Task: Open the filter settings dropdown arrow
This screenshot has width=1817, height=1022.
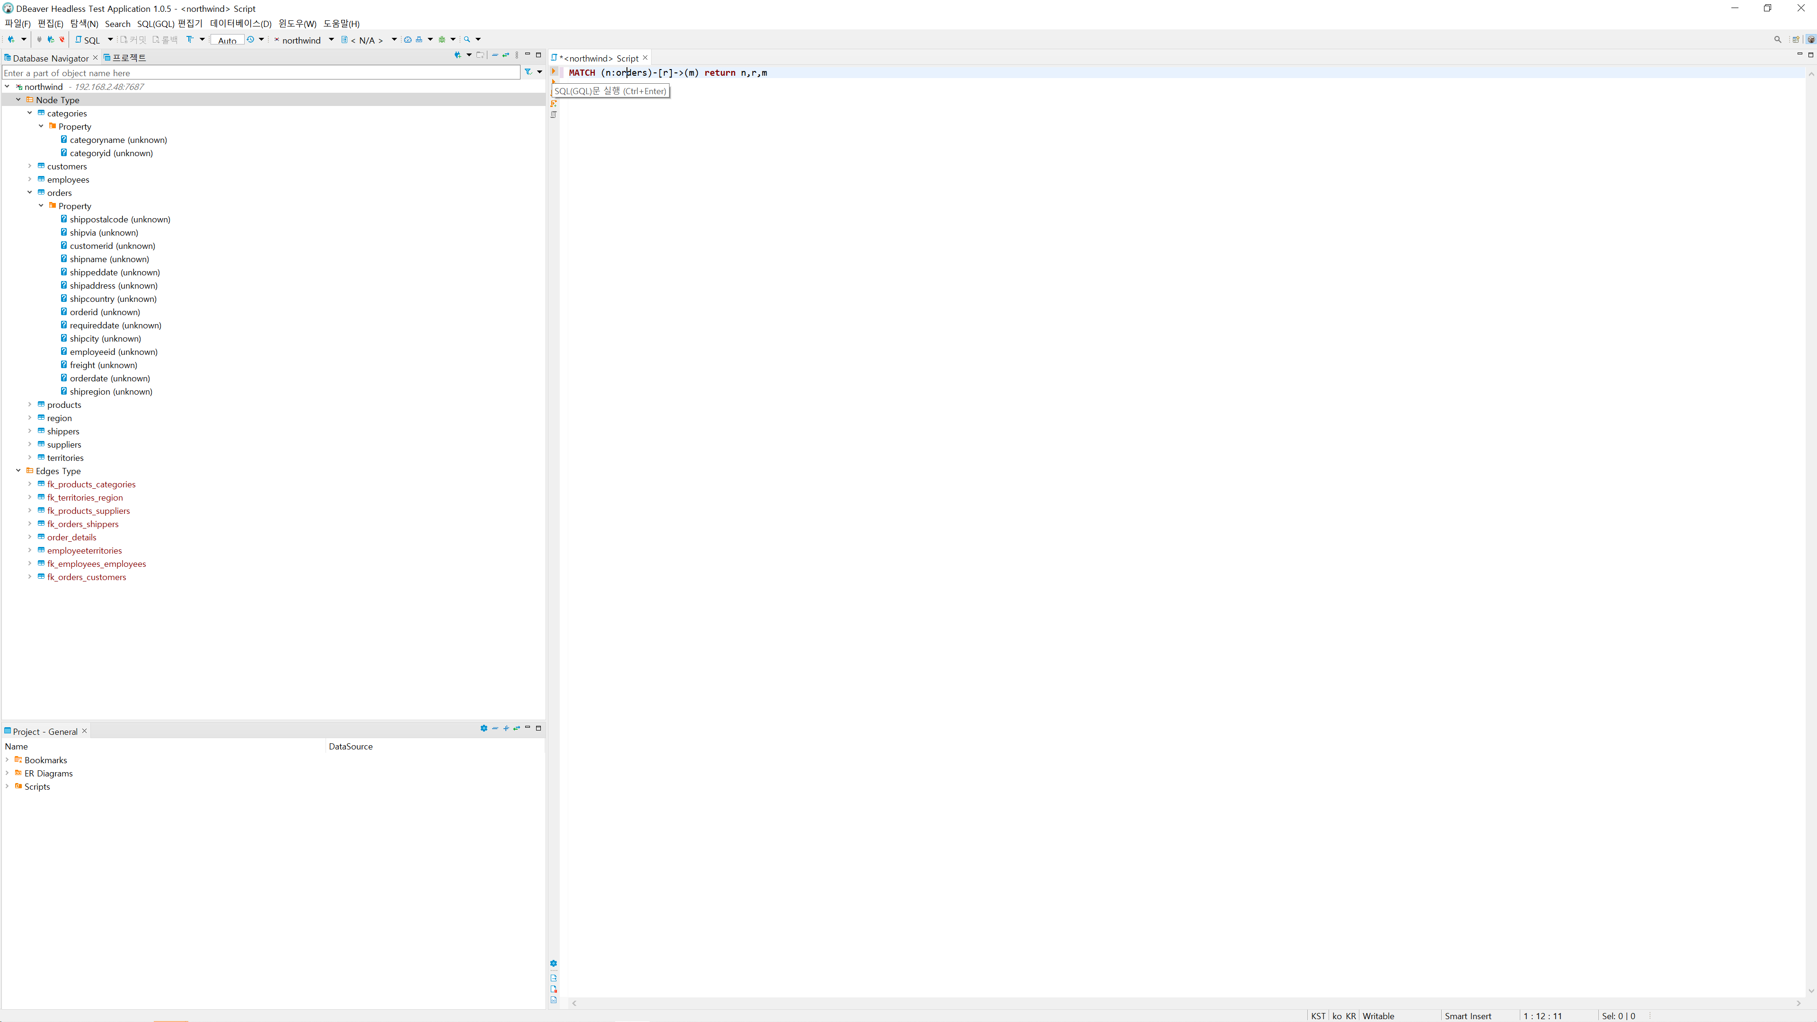Action: (x=539, y=72)
